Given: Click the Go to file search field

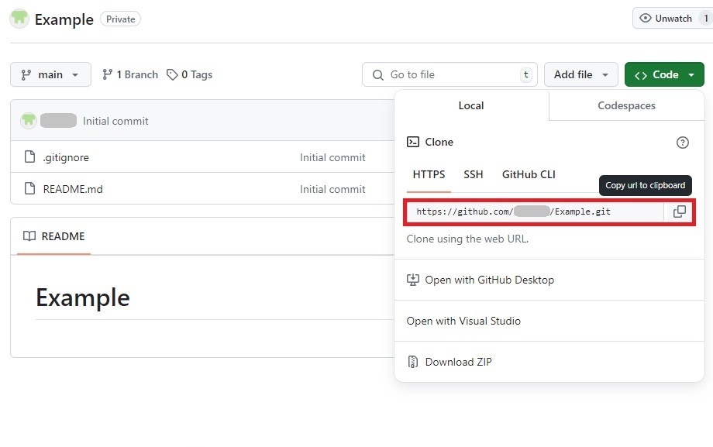Looking at the screenshot, I should coord(449,74).
